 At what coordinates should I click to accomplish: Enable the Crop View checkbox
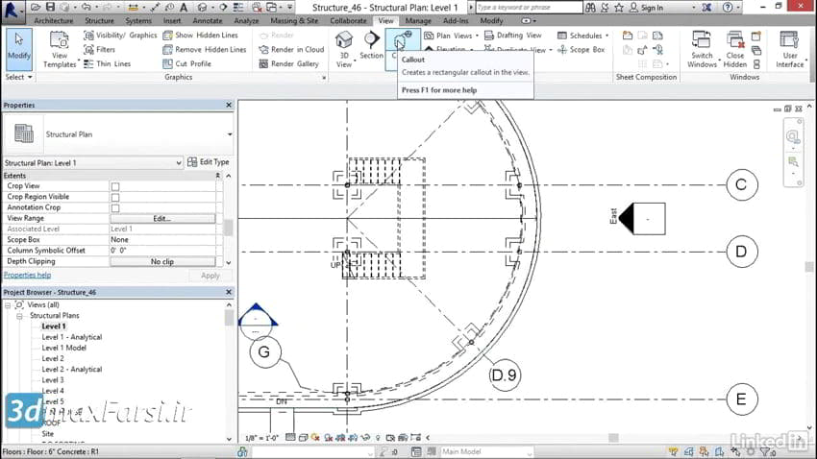(115, 186)
